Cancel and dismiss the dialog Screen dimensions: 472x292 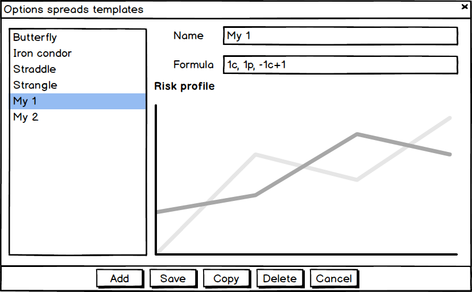(334, 278)
